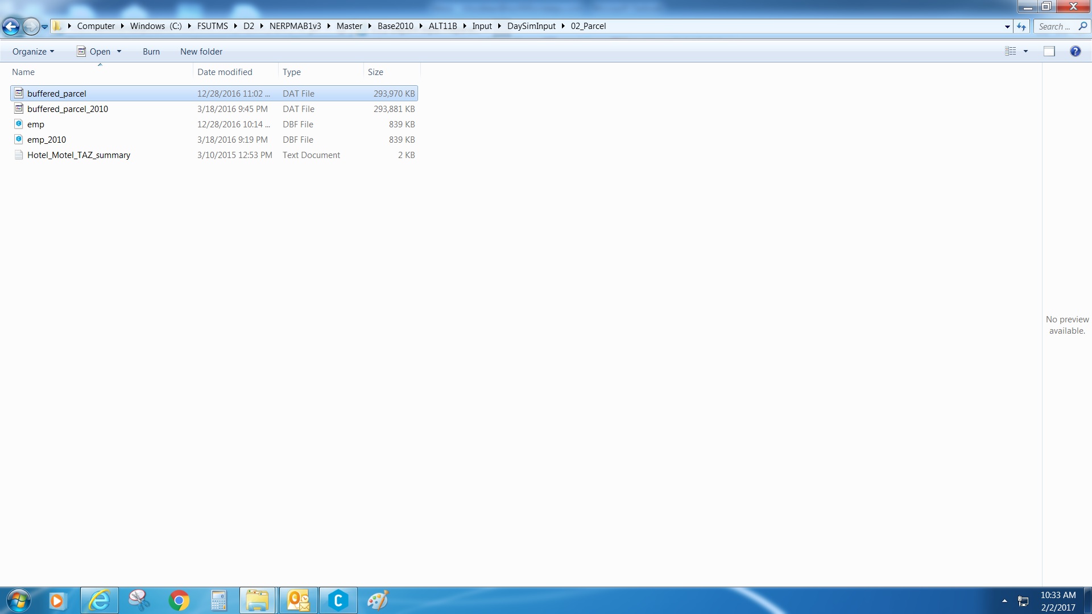Expand the Open button dropdown arrow
1092x614 pixels.
click(119, 51)
